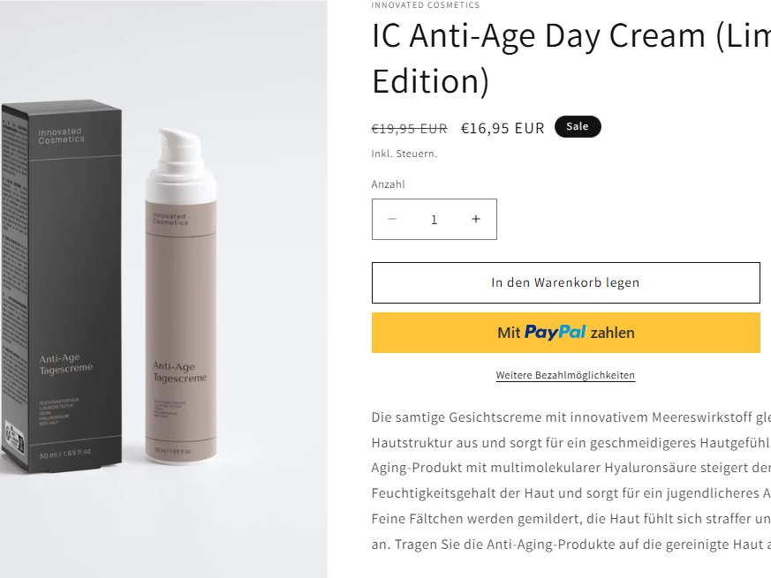This screenshot has width=771, height=578.
Task: Click "Anti-Age Tagescreme" label on the beige bottle
Action: 180,372
